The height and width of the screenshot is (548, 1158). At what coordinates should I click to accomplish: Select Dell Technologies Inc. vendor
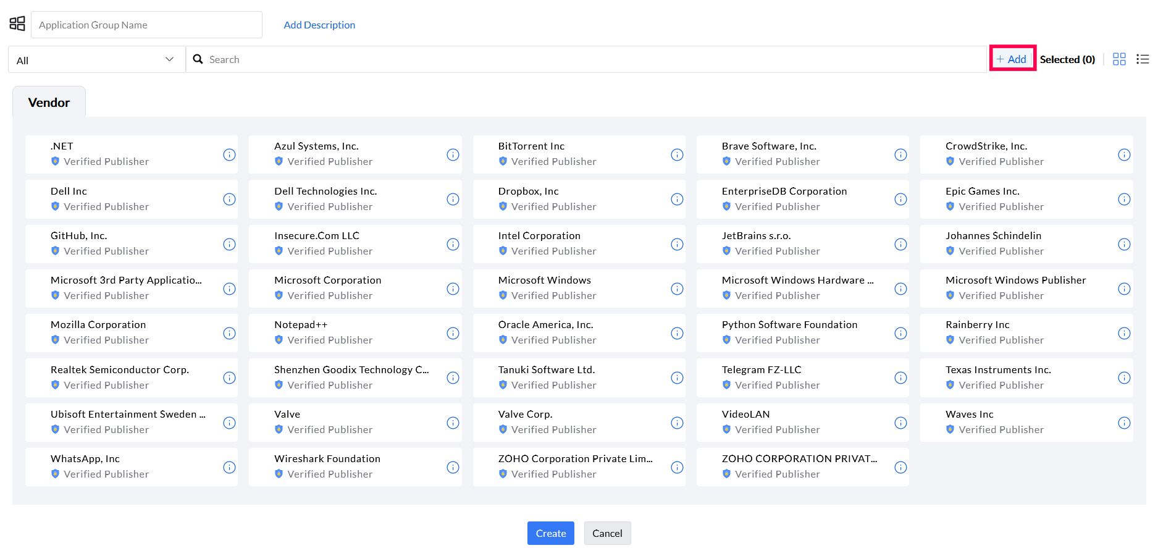pyautogui.click(x=355, y=199)
